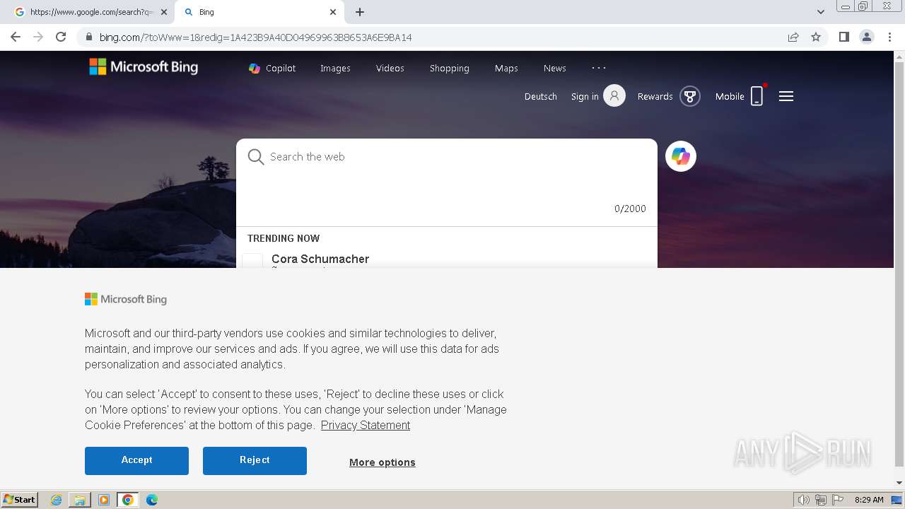Click the magnifier search icon

[256, 157]
